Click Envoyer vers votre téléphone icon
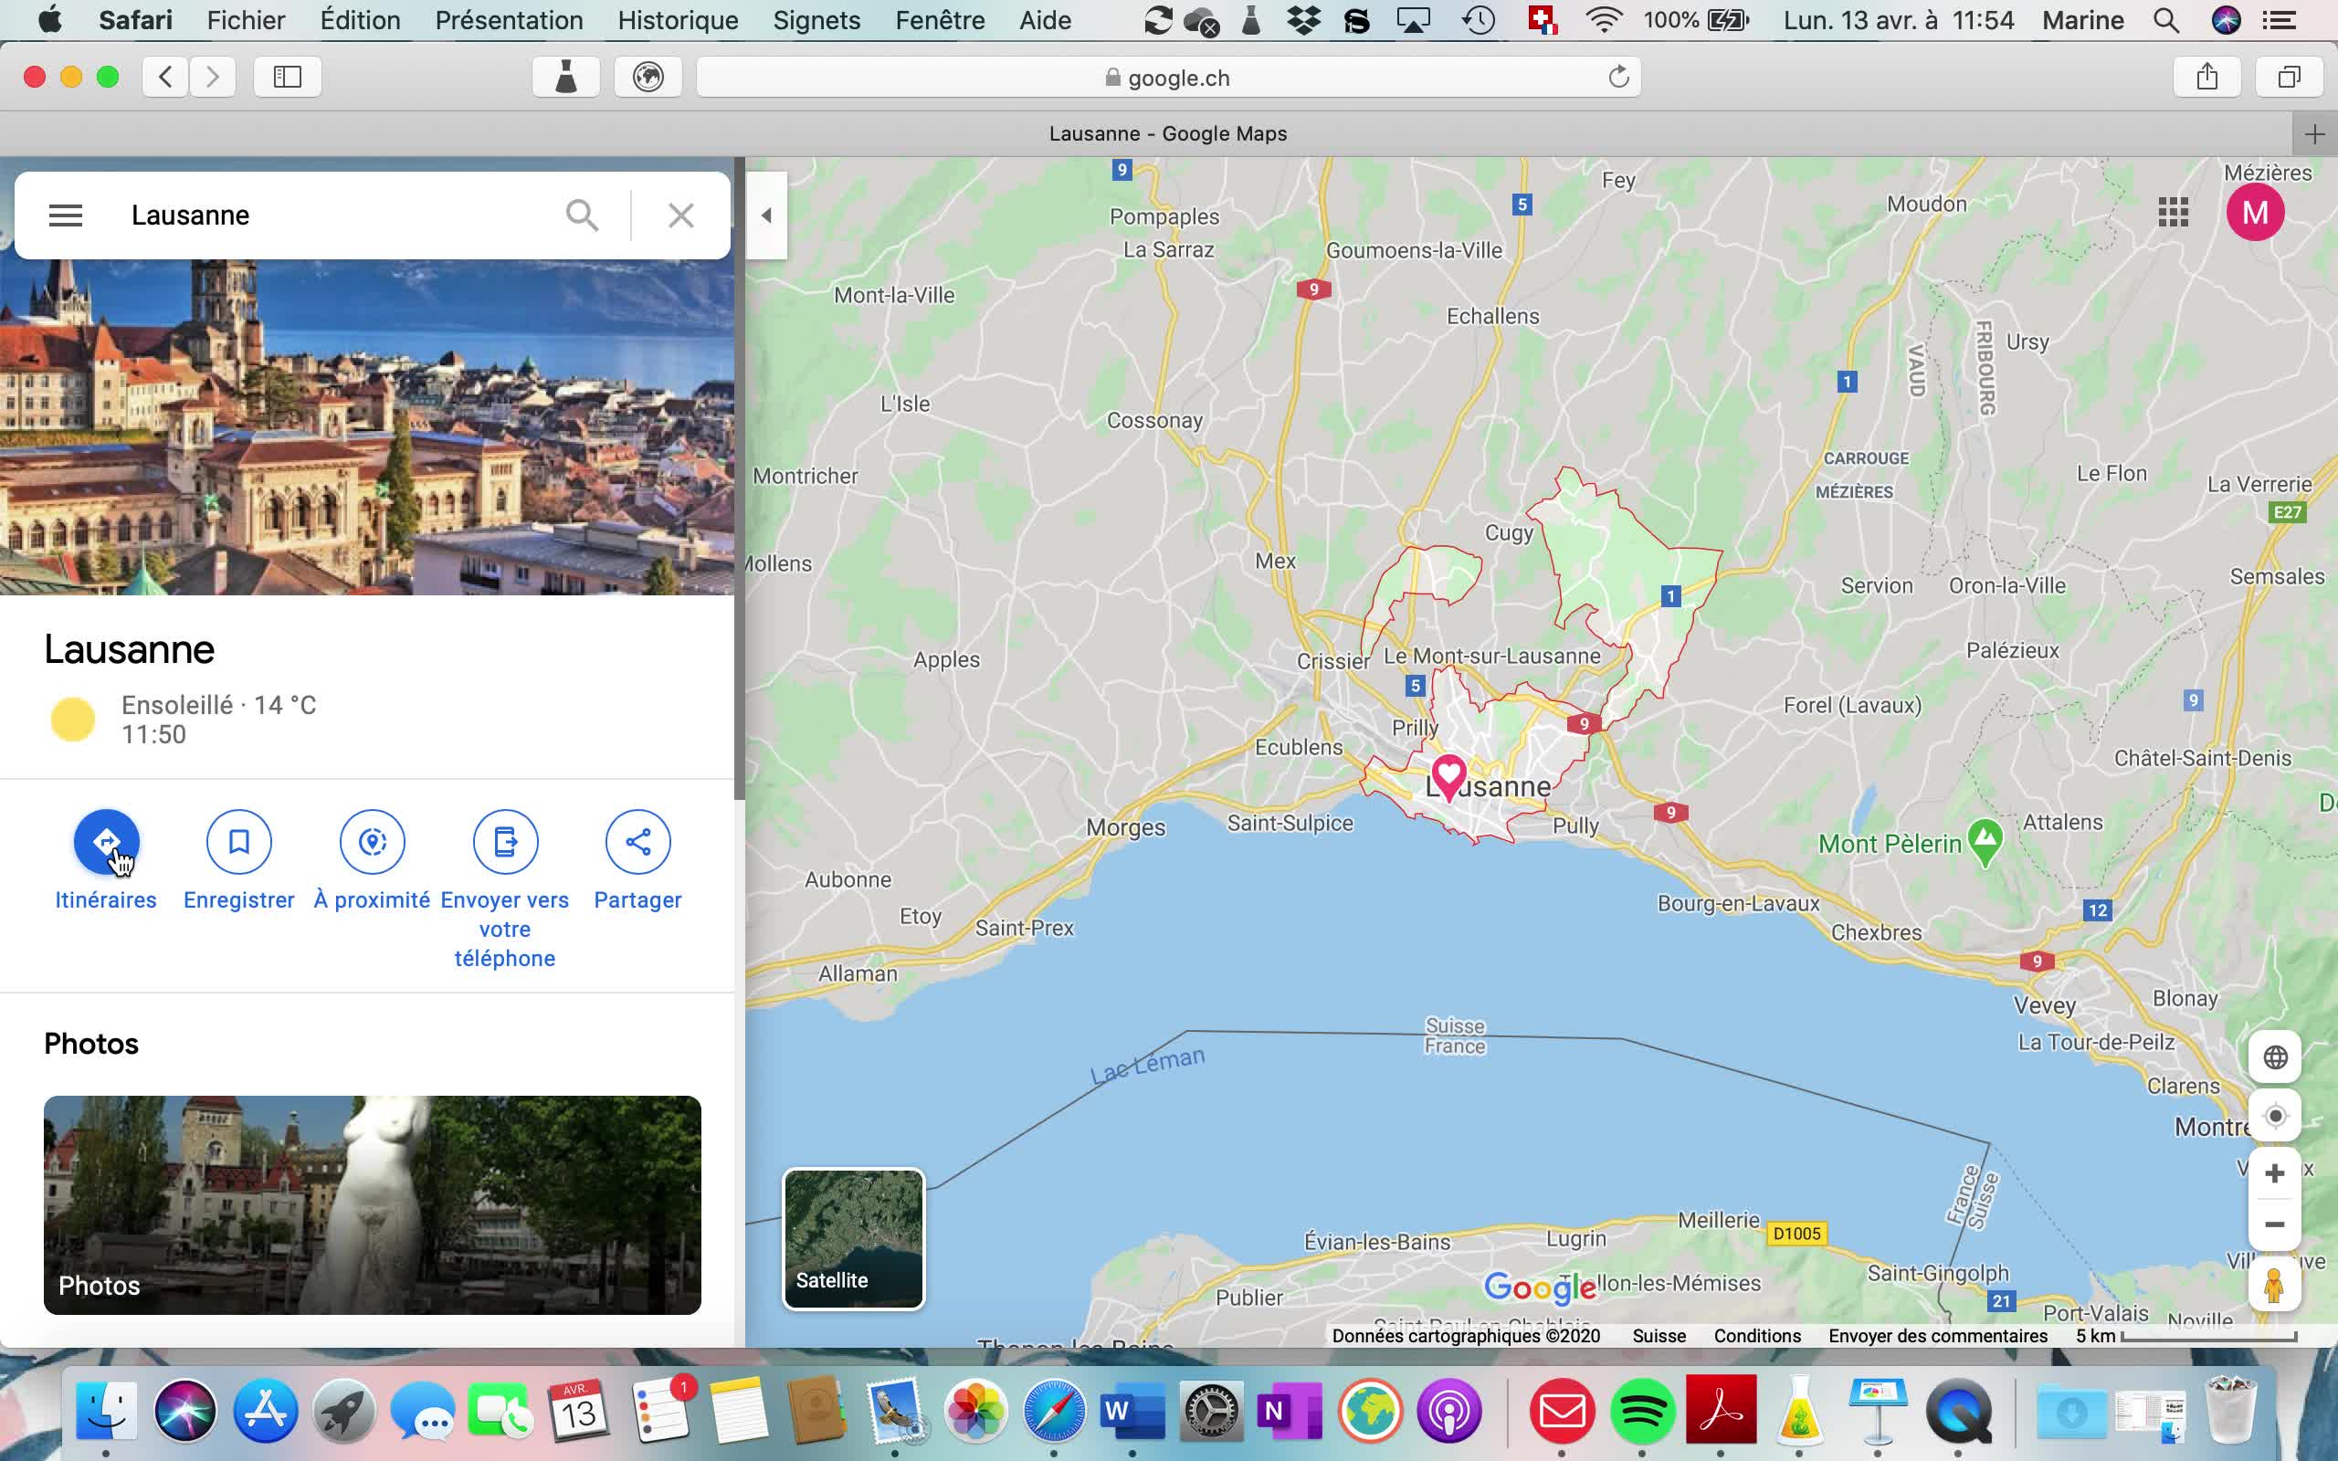 504,842
